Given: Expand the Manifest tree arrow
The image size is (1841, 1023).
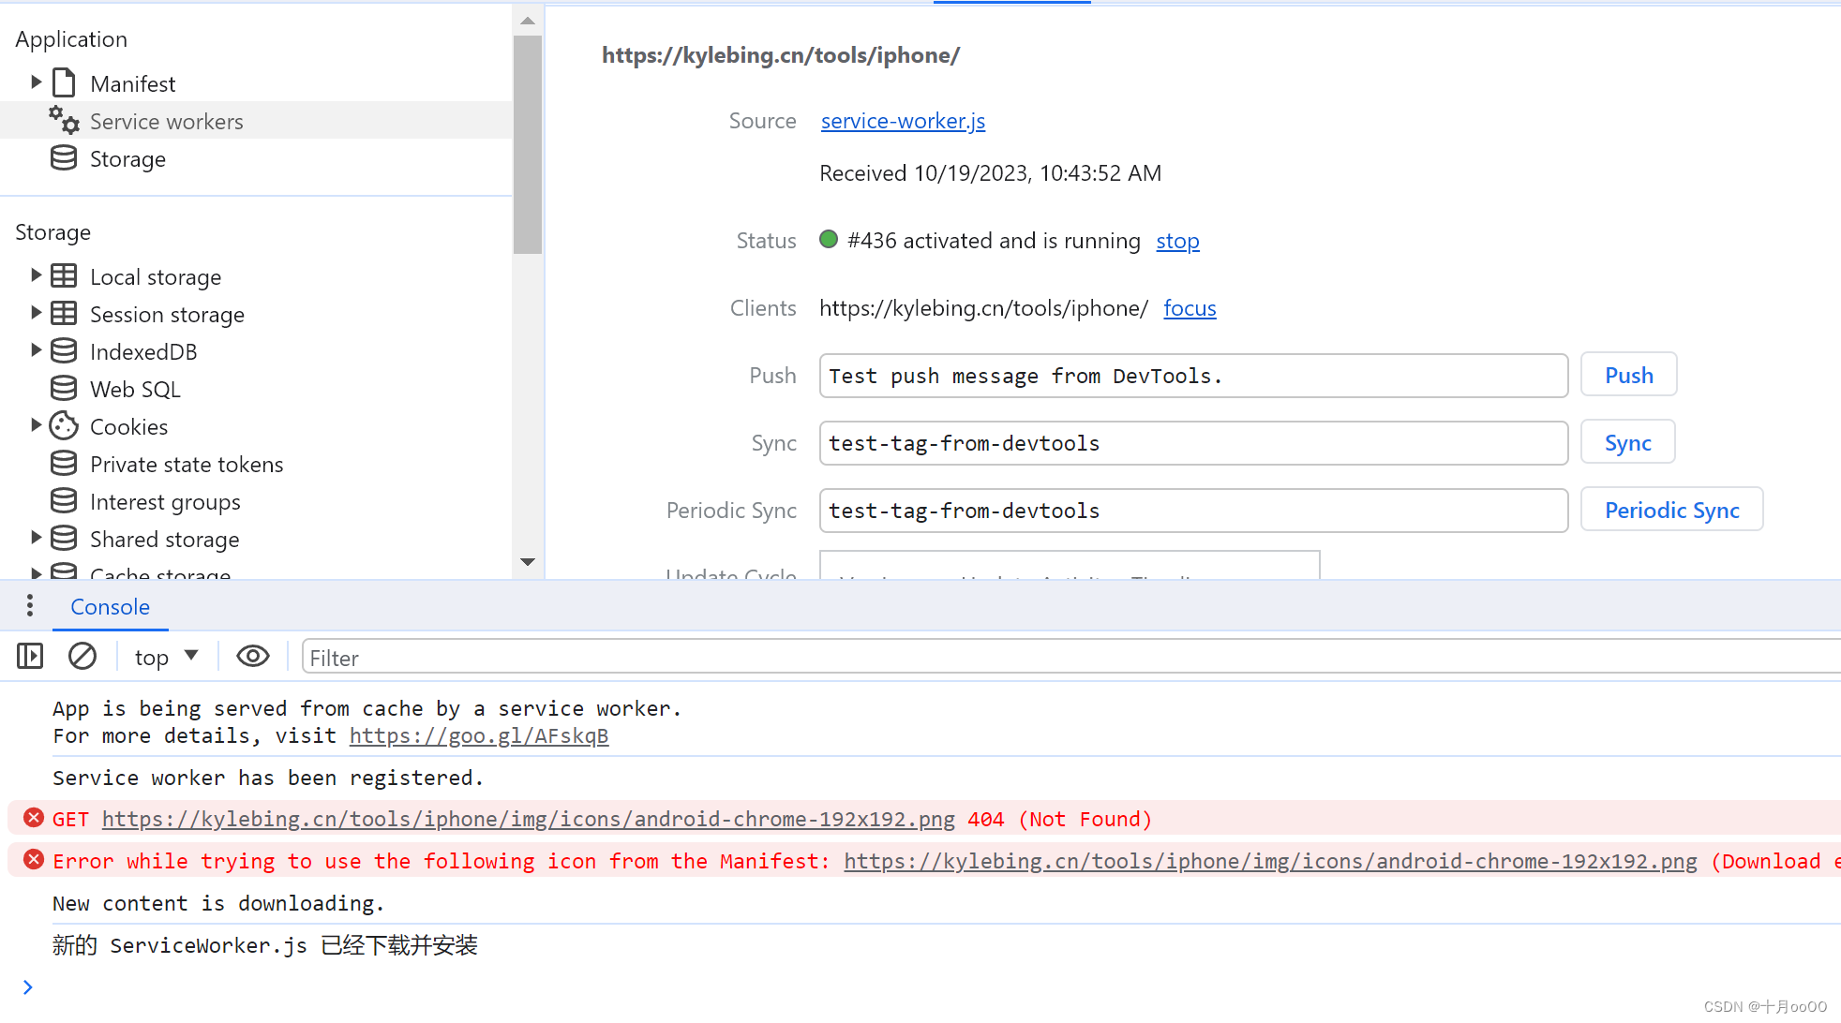Looking at the screenshot, I should coord(36,82).
